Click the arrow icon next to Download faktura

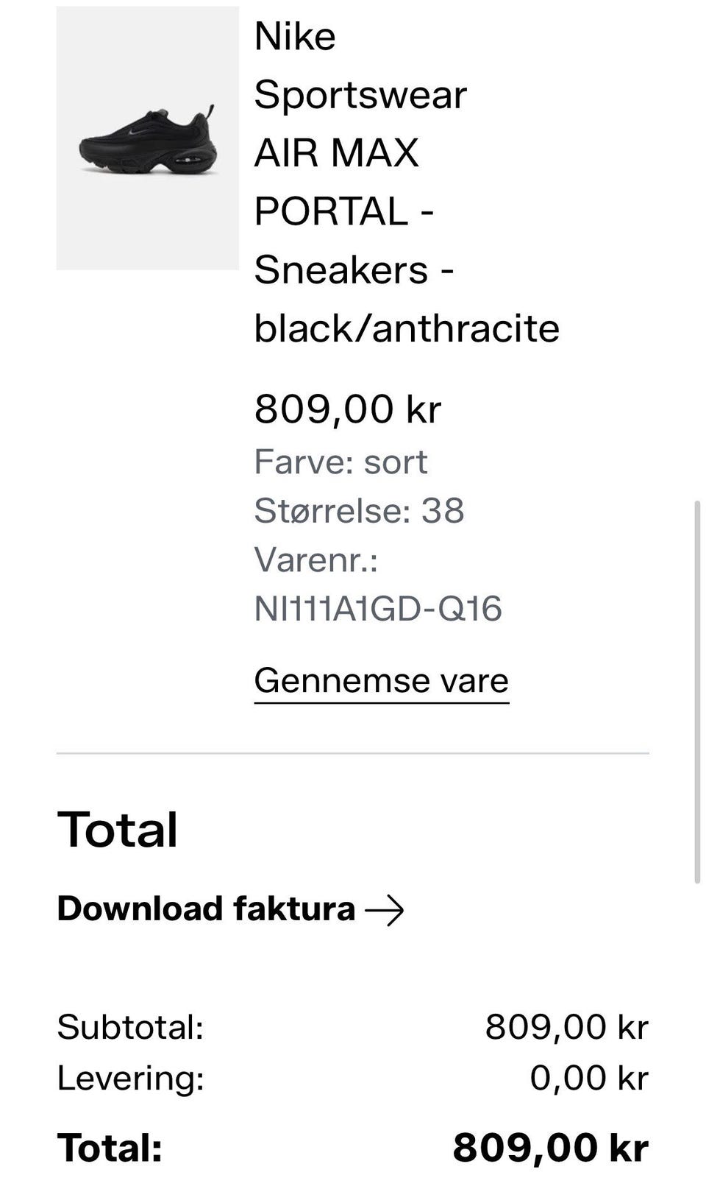pyautogui.click(x=385, y=911)
